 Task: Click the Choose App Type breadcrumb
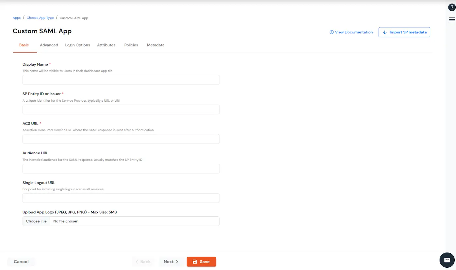[x=40, y=18]
